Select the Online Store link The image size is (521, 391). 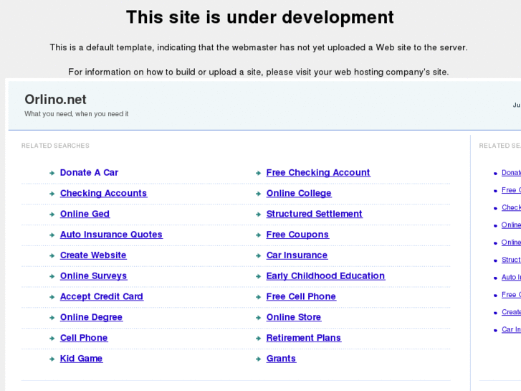pyautogui.click(x=294, y=317)
